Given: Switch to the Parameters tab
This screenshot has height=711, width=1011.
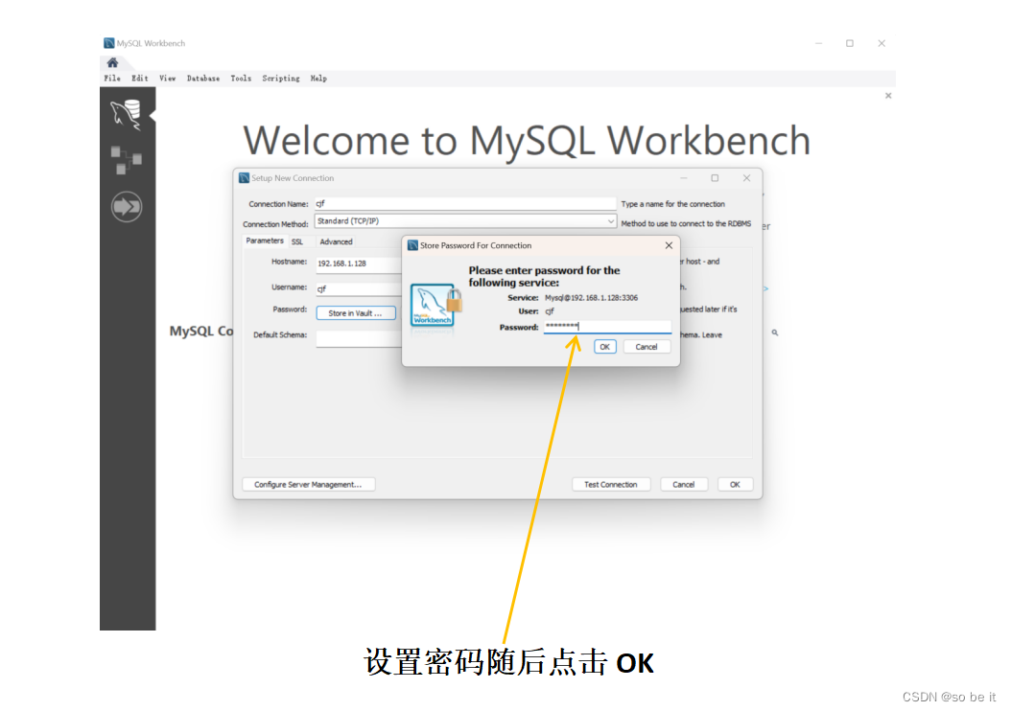Looking at the screenshot, I should tap(265, 241).
